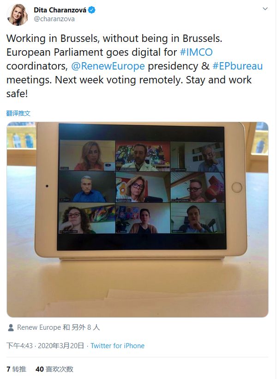Open the @RenewEurope mention
The image size is (277, 379).
click(108, 66)
